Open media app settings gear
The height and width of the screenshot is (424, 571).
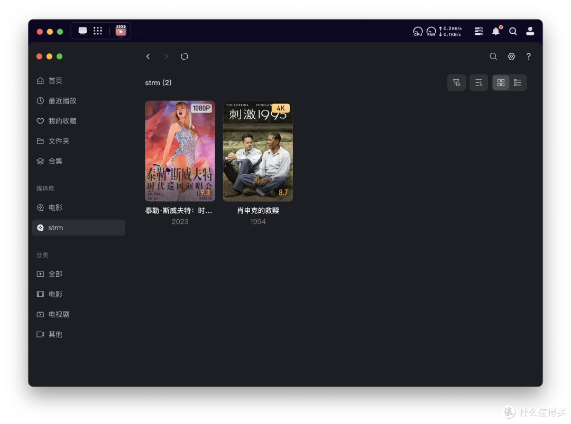click(511, 56)
